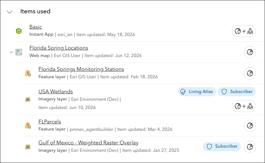
Task: Open the USA Wetlands link
Action: 56,92
